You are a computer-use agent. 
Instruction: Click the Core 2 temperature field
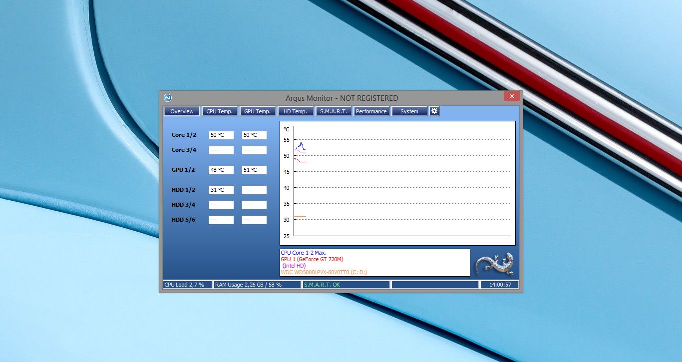coord(254,135)
